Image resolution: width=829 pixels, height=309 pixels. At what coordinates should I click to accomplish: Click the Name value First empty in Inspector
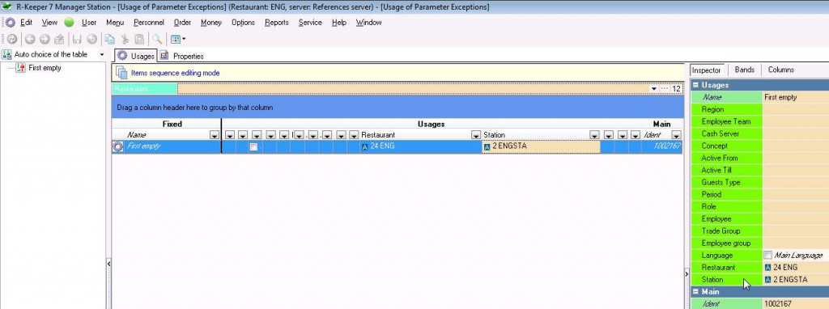[x=796, y=97]
